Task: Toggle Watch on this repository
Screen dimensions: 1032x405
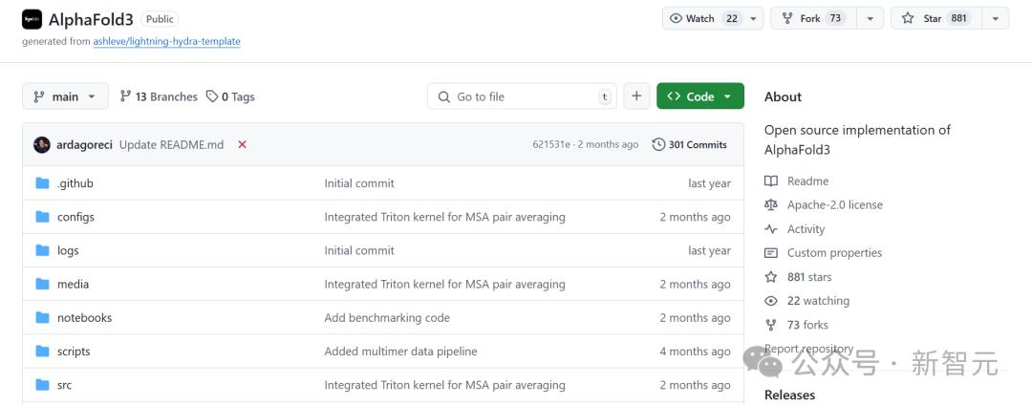Action: pos(703,18)
